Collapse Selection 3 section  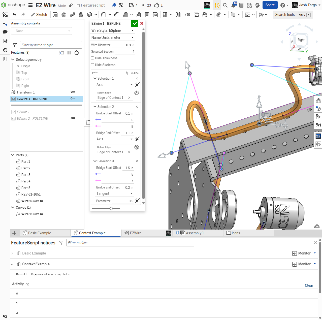point(95,161)
